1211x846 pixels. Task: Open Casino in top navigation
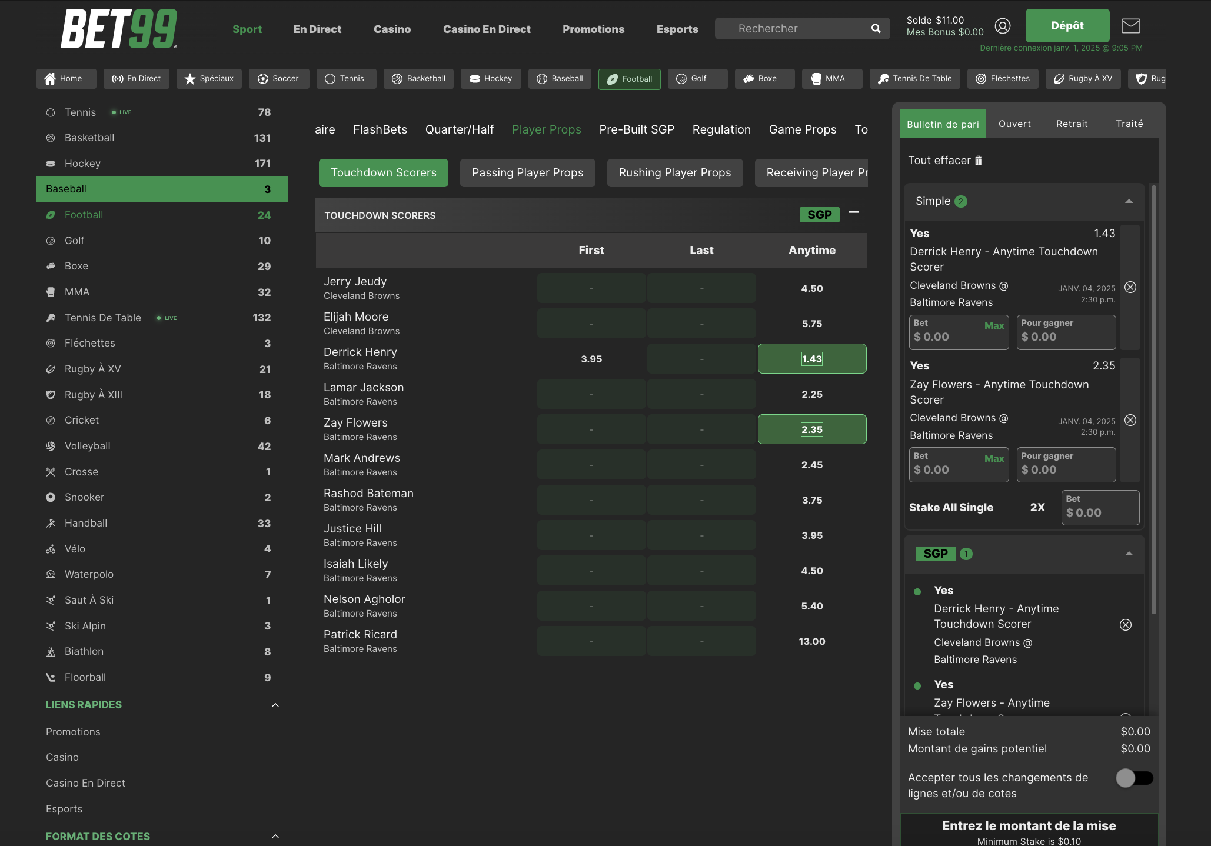(x=392, y=29)
